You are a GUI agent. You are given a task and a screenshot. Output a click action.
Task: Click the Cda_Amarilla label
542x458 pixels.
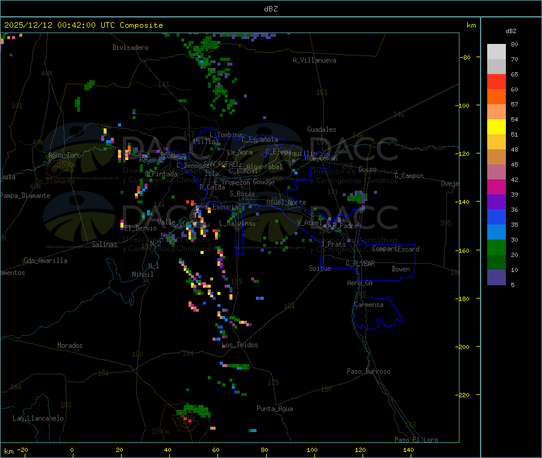click(45, 261)
